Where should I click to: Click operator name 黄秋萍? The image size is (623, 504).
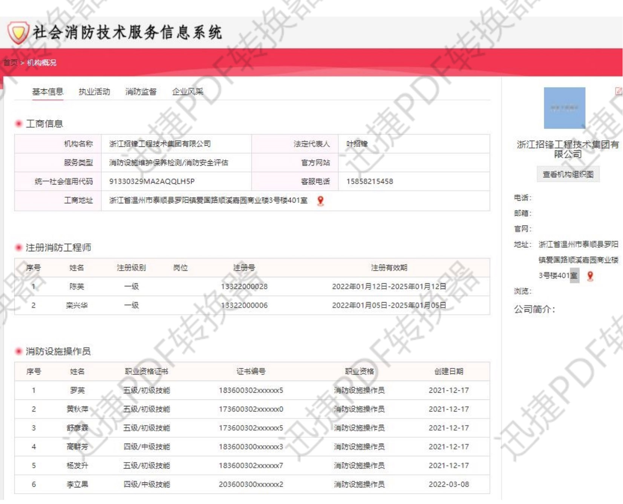(77, 409)
